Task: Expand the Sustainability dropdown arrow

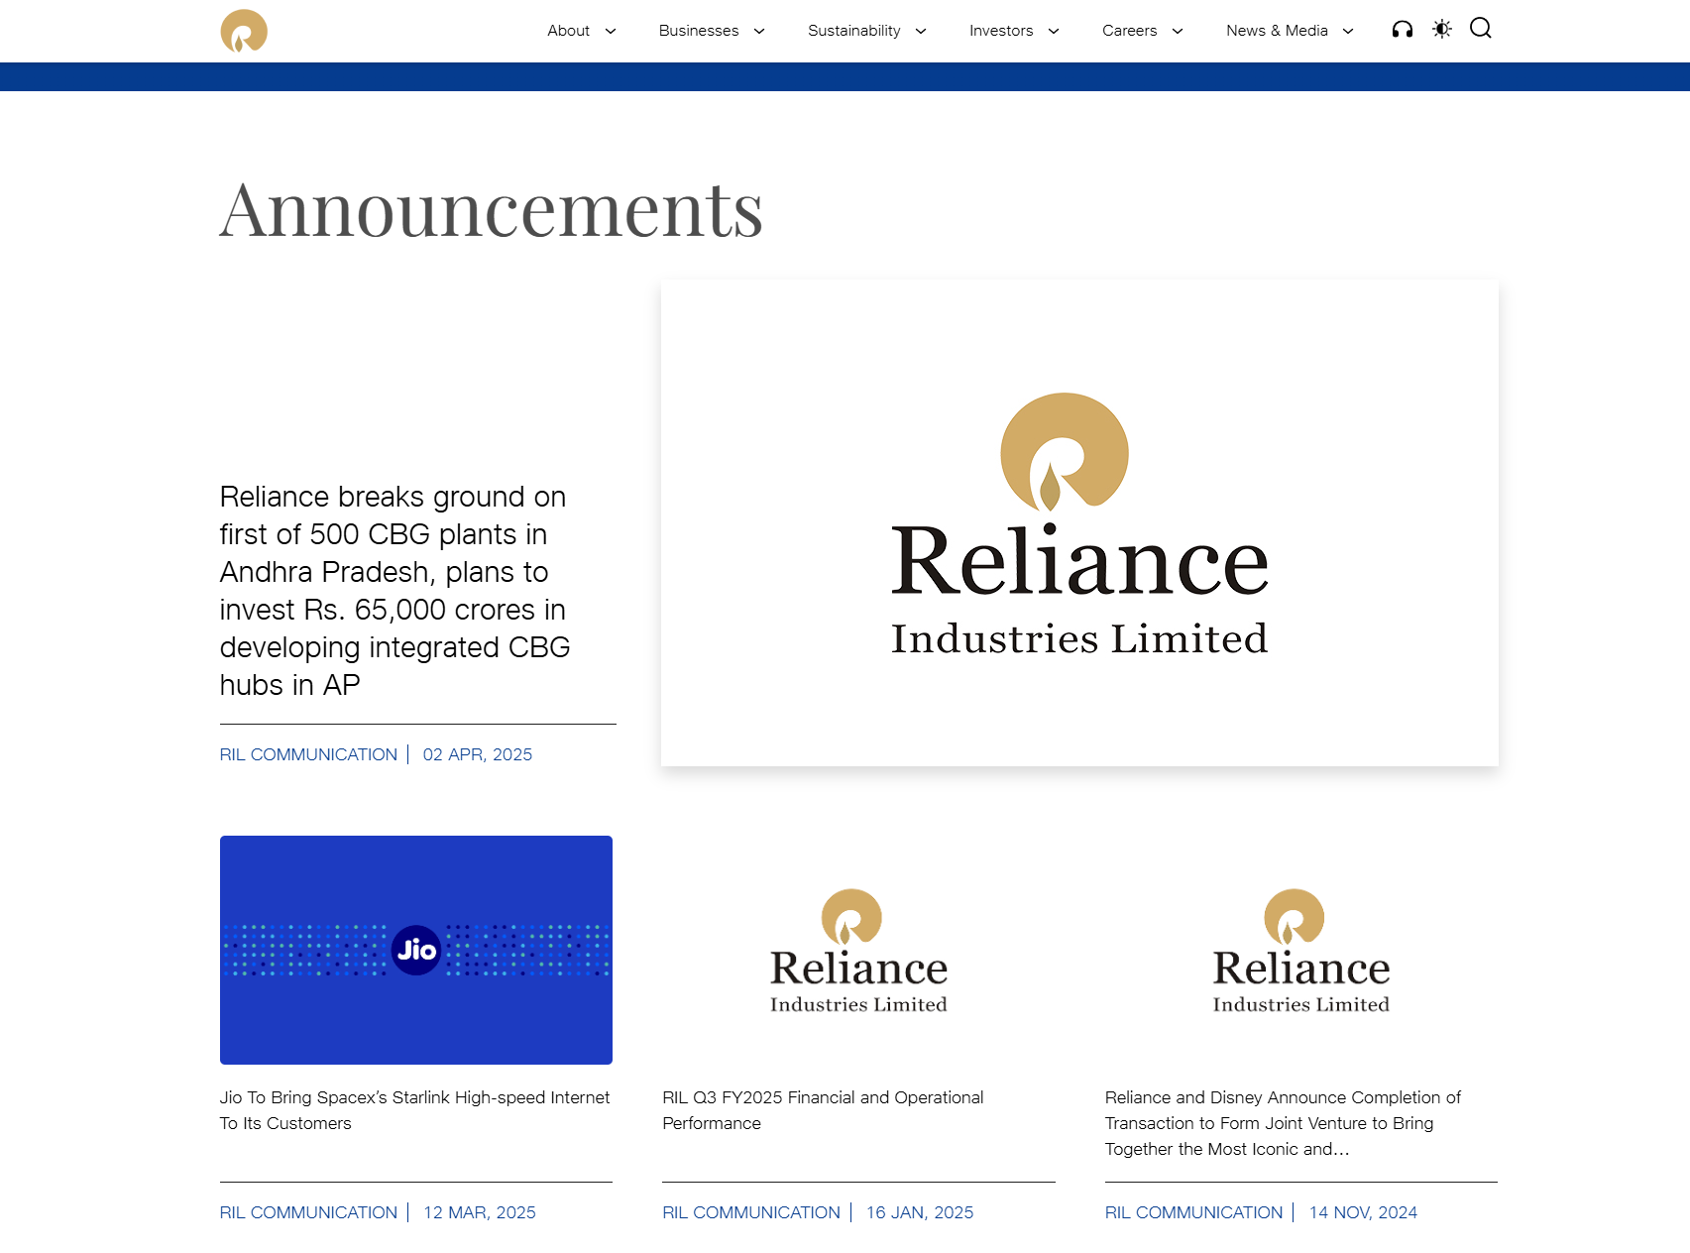Action: [x=921, y=32]
